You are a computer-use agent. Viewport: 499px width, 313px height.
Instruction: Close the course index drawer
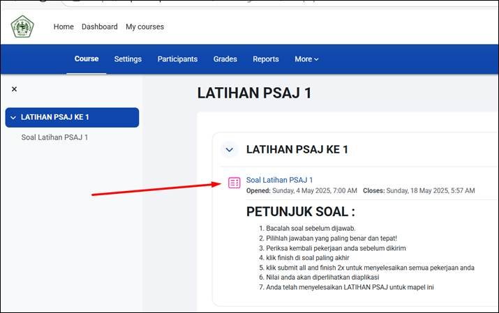[x=14, y=89]
